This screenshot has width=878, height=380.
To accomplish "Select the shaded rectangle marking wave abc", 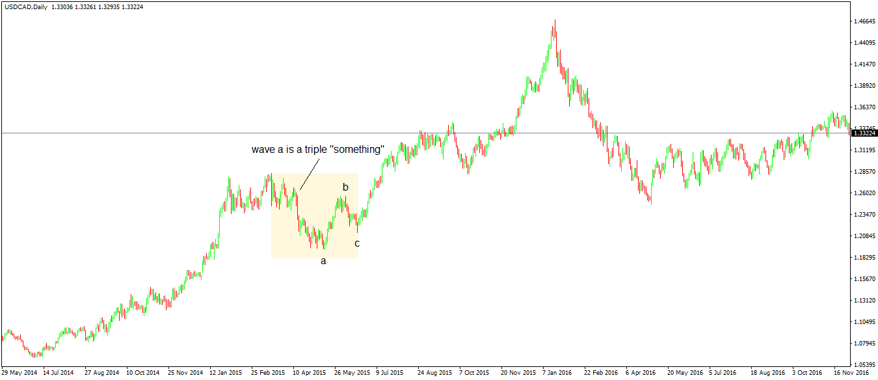I will [x=315, y=215].
